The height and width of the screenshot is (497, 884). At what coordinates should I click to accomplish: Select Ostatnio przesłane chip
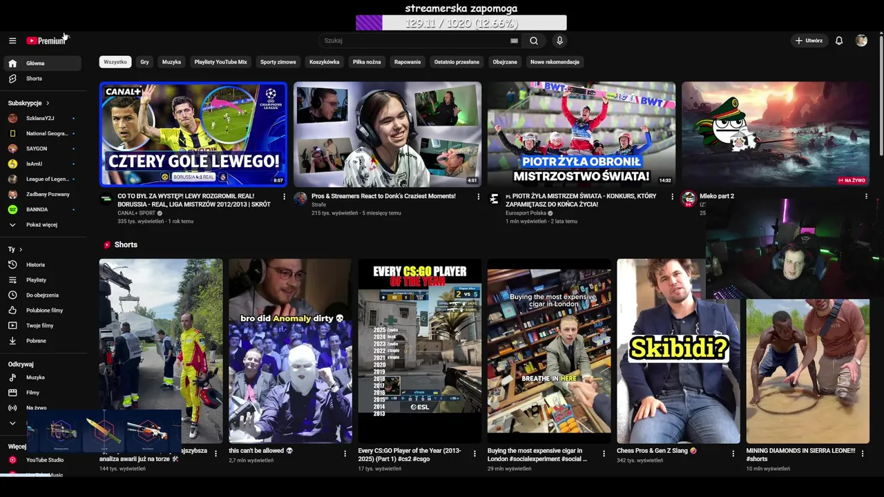[457, 62]
